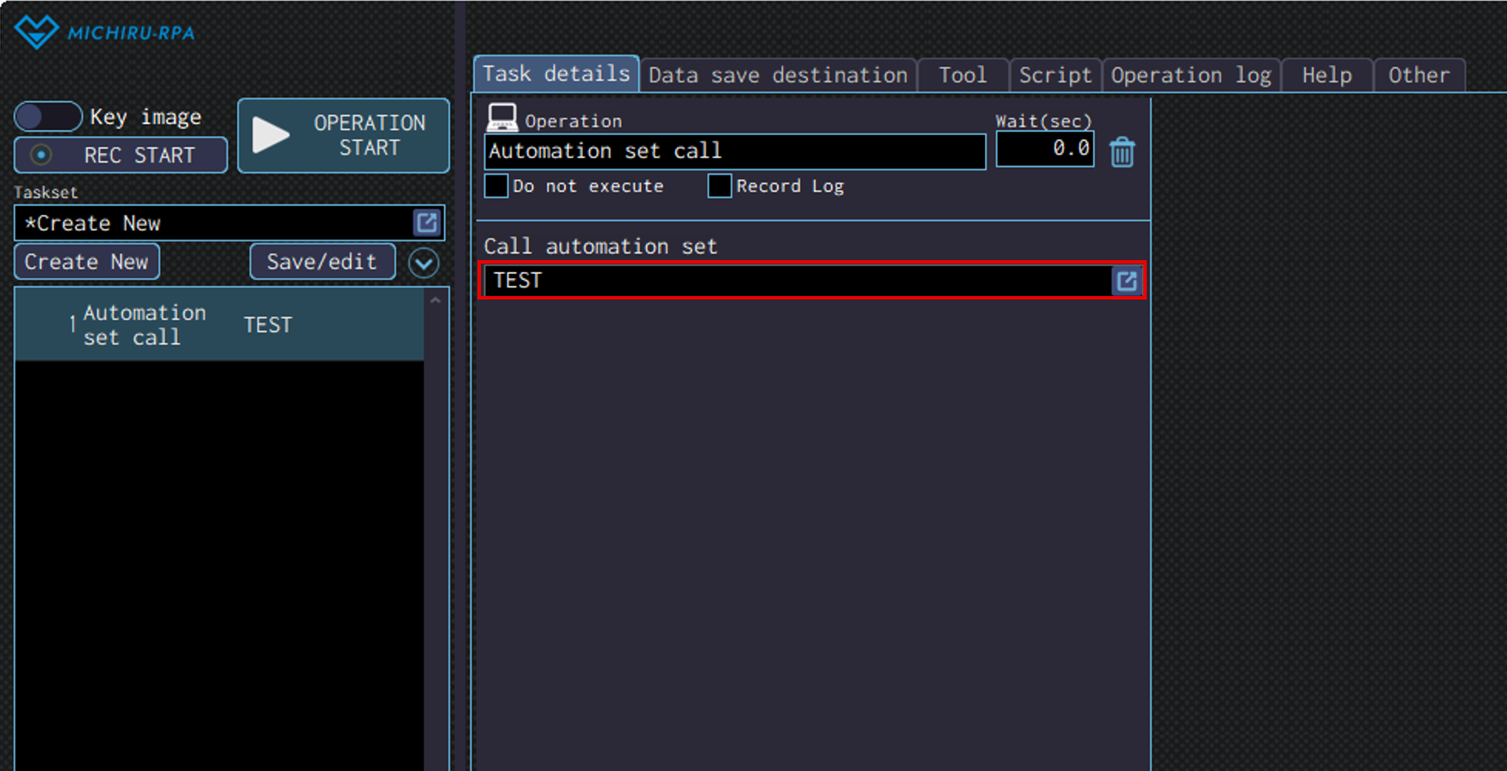
Task: Toggle the Key image switch
Action: click(x=48, y=116)
